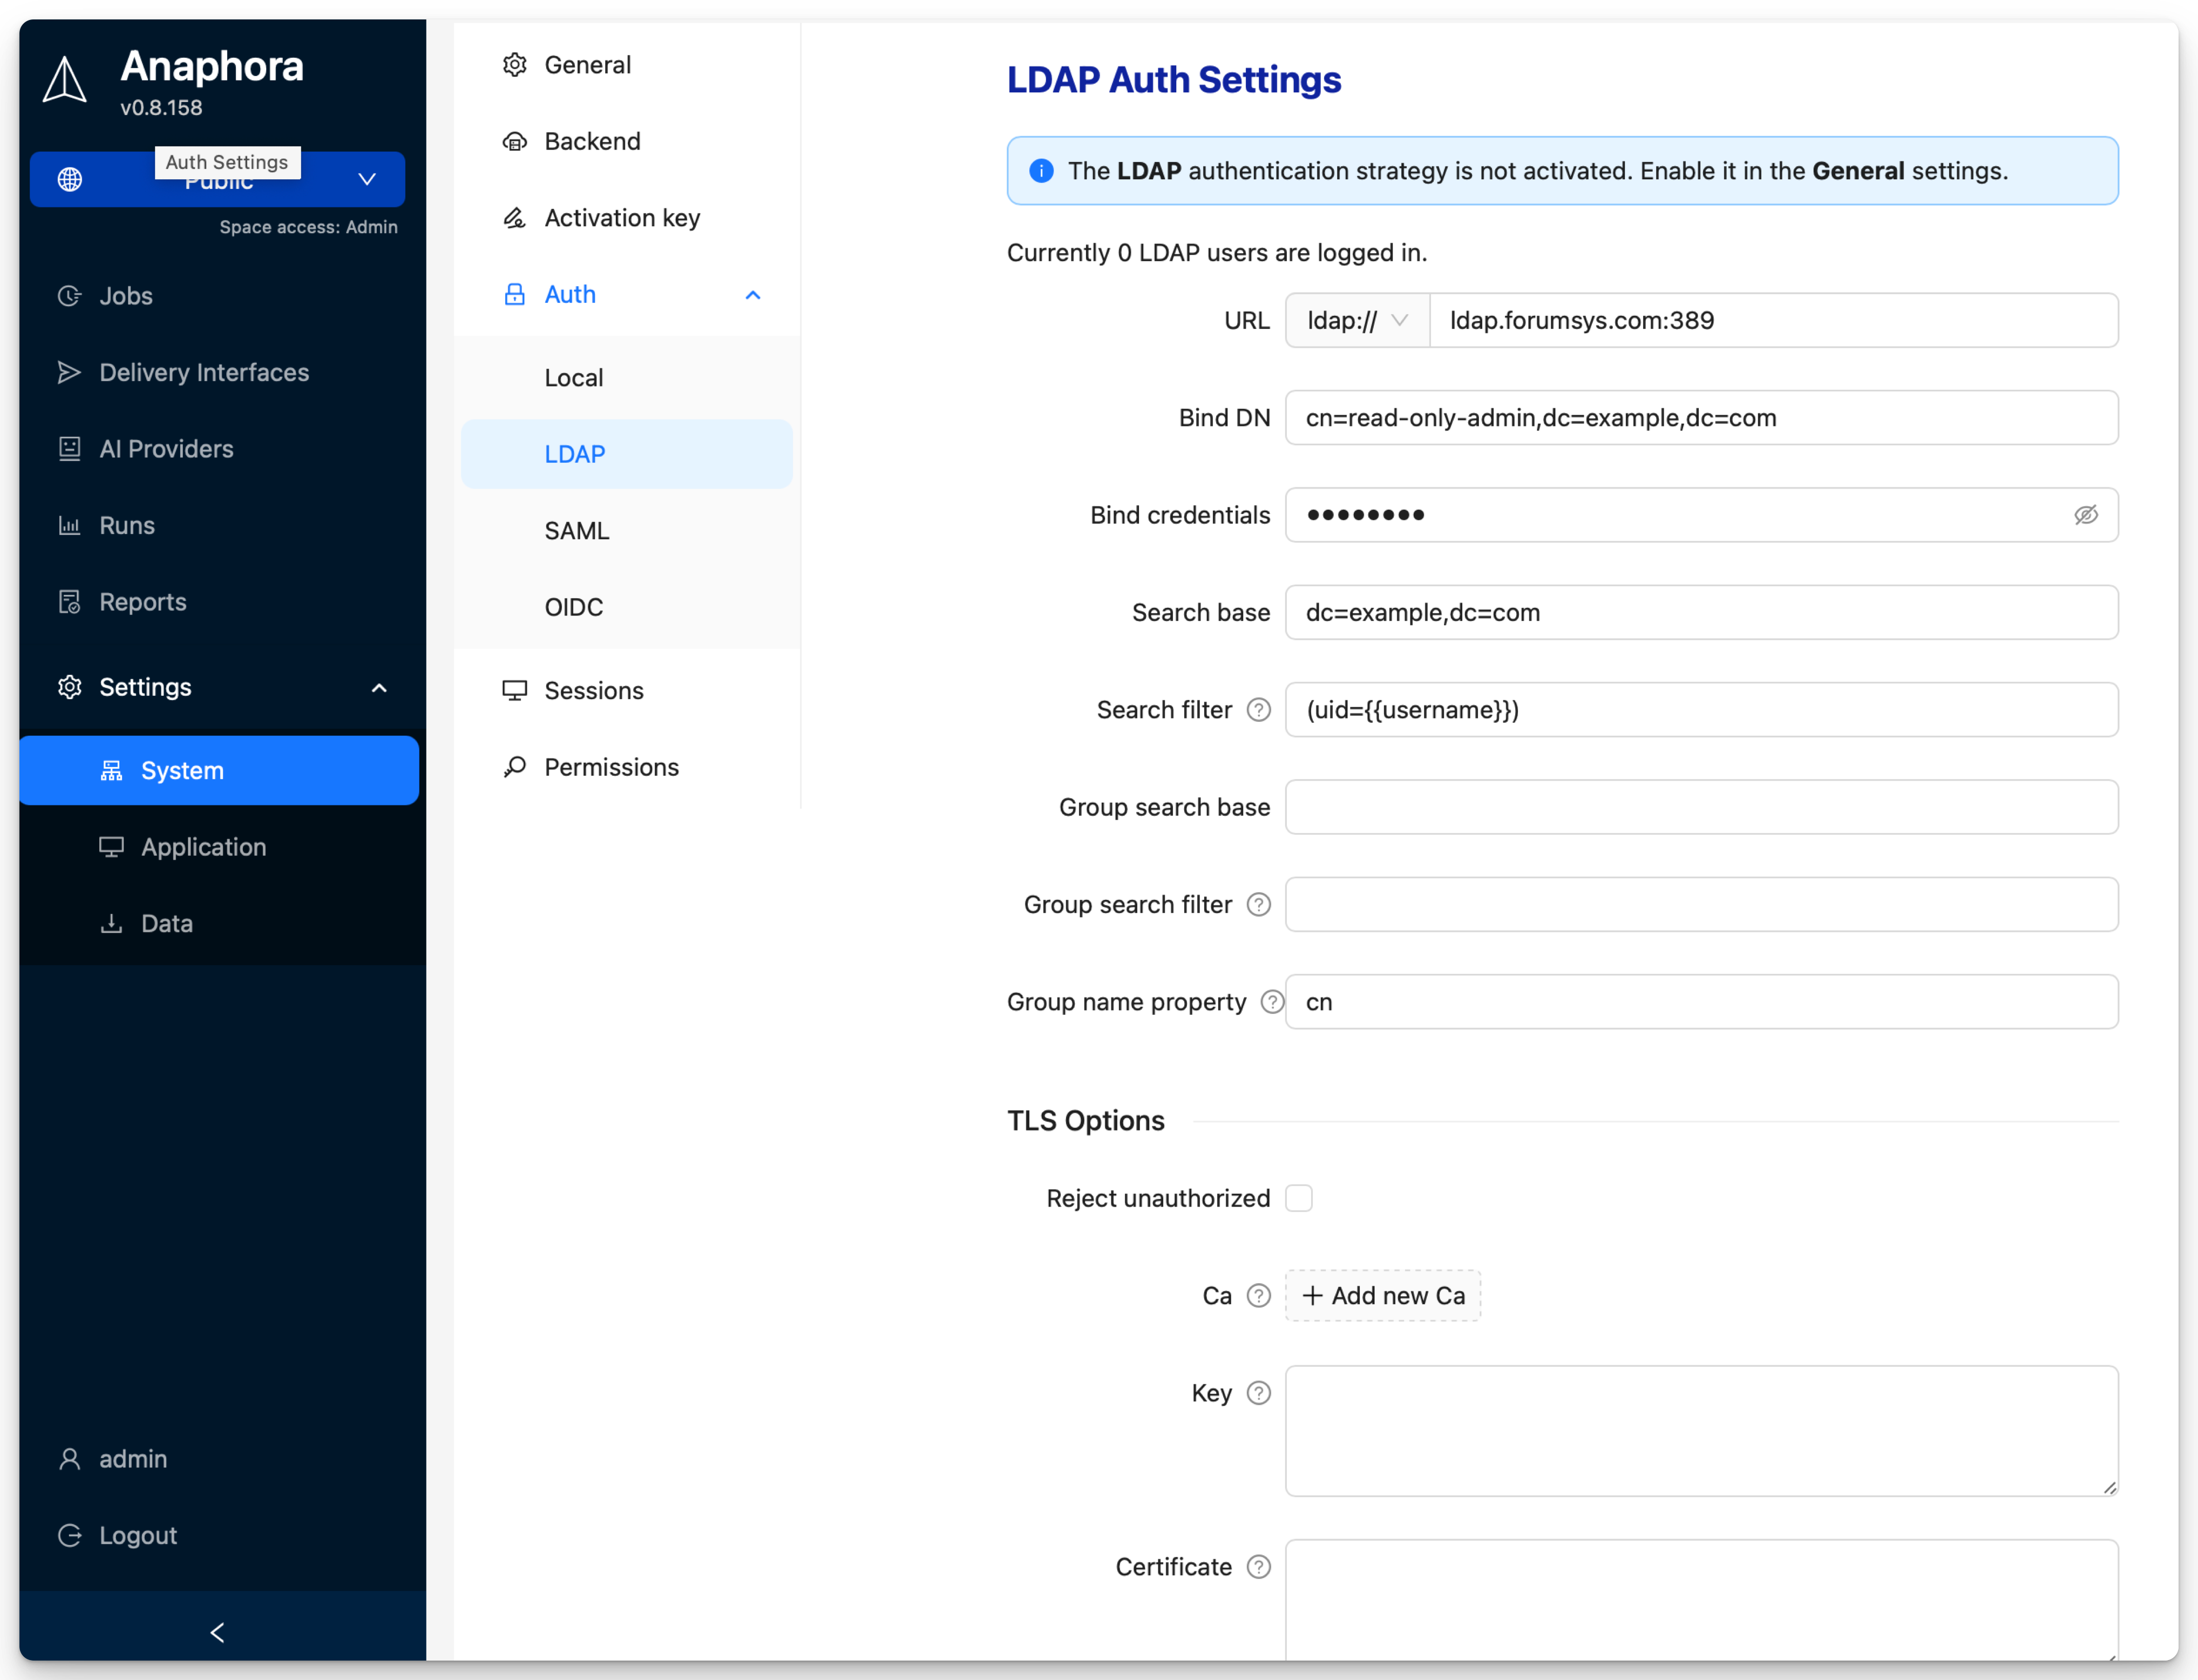2198x1680 pixels.
Task: Switch to the SAML settings tab
Action: [x=577, y=530]
